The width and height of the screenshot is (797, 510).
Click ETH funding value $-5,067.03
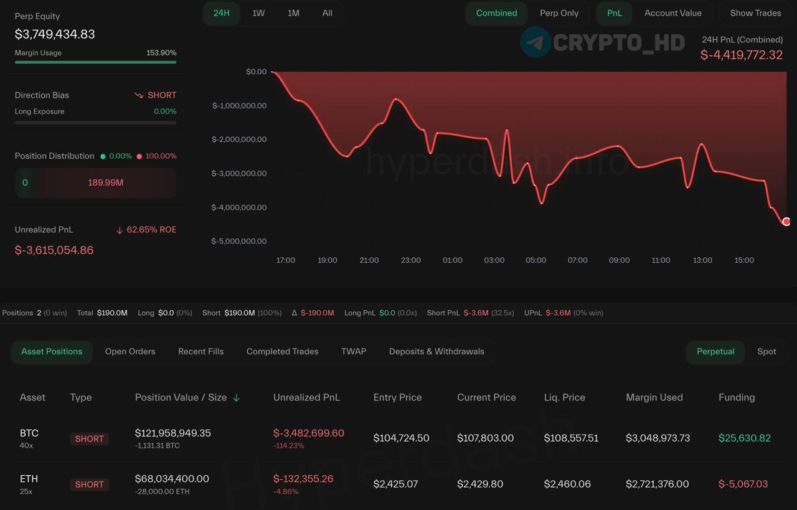[743, 484]
